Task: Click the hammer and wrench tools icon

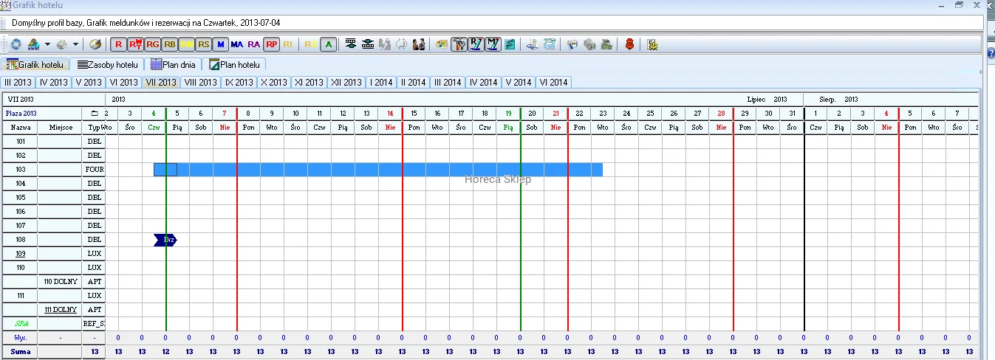Action: pos(457,44)
